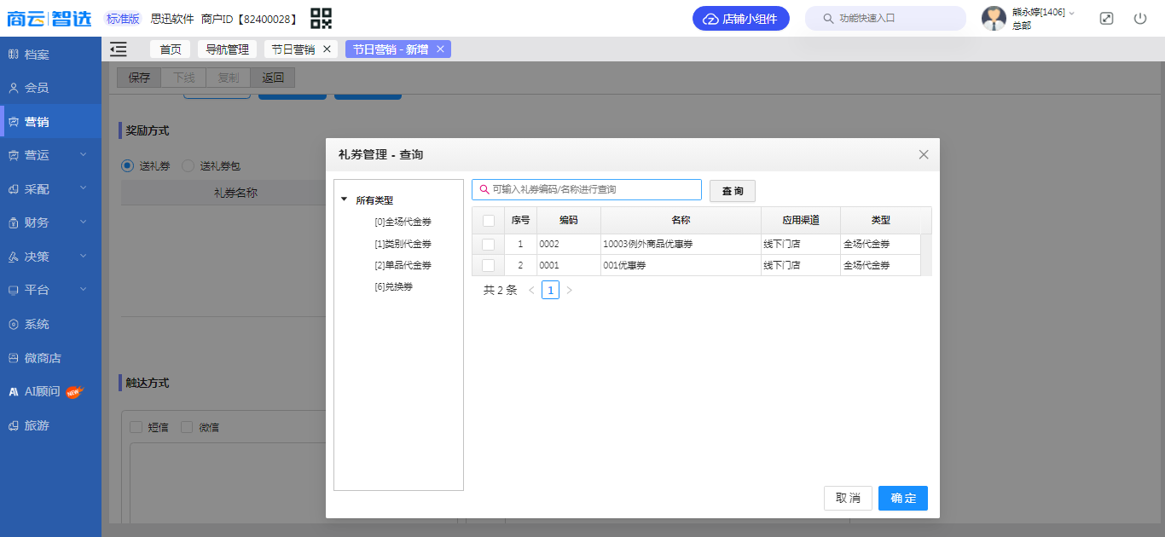
Task: Click the 查询 search button
Action: pyautogui.click(x=733, y=191)
